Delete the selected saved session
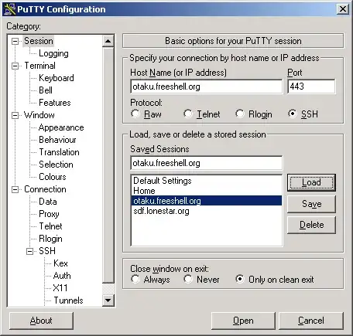The image size is (353, 336). coord(311,225)
